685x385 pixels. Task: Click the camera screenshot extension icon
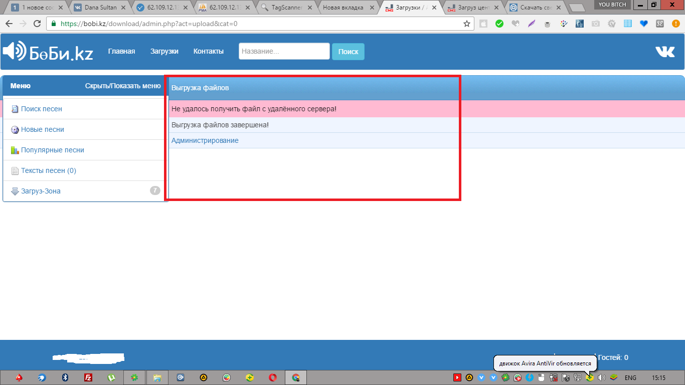[x=596, y=24]
